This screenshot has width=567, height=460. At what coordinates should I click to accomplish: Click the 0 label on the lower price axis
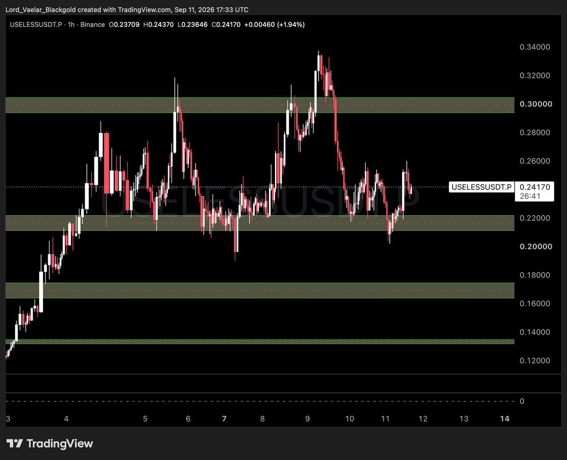(522, 401)
